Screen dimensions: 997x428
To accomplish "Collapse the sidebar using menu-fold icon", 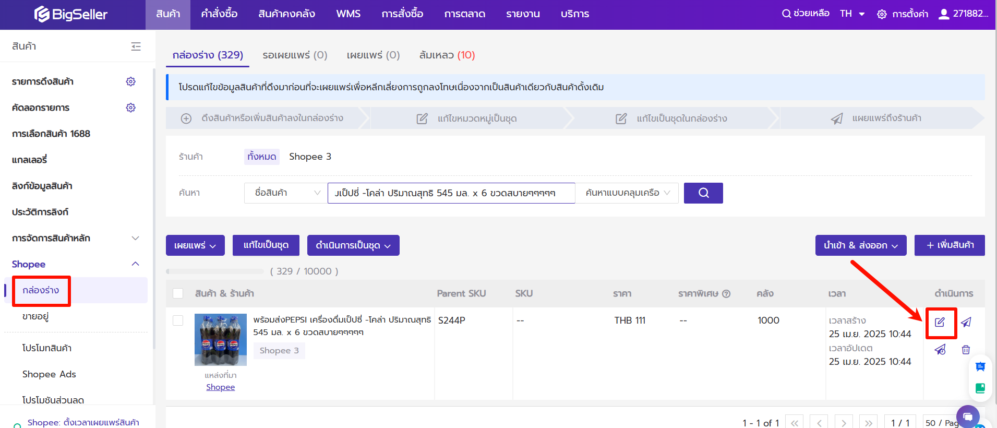I will (x=136, y=46).
